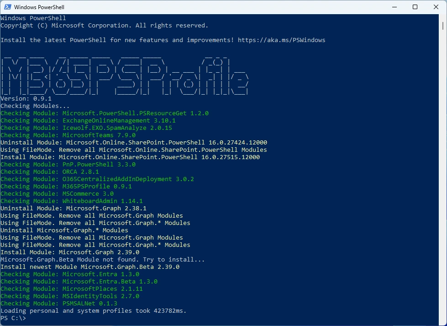Click the MicrosoftPlaces 2.1.11 line

click(x=72, y=289)
